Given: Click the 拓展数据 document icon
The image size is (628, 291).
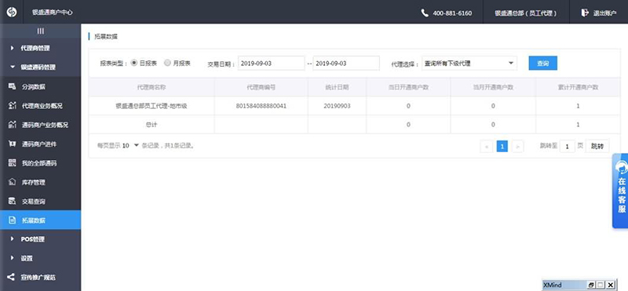Looking at the screenshot, I should tap(12, 220).
